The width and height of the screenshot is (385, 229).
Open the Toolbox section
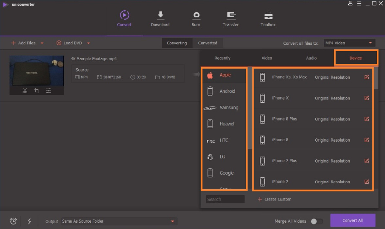268,19
